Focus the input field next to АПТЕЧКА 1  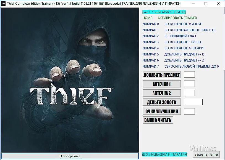[x=189, y=84]
